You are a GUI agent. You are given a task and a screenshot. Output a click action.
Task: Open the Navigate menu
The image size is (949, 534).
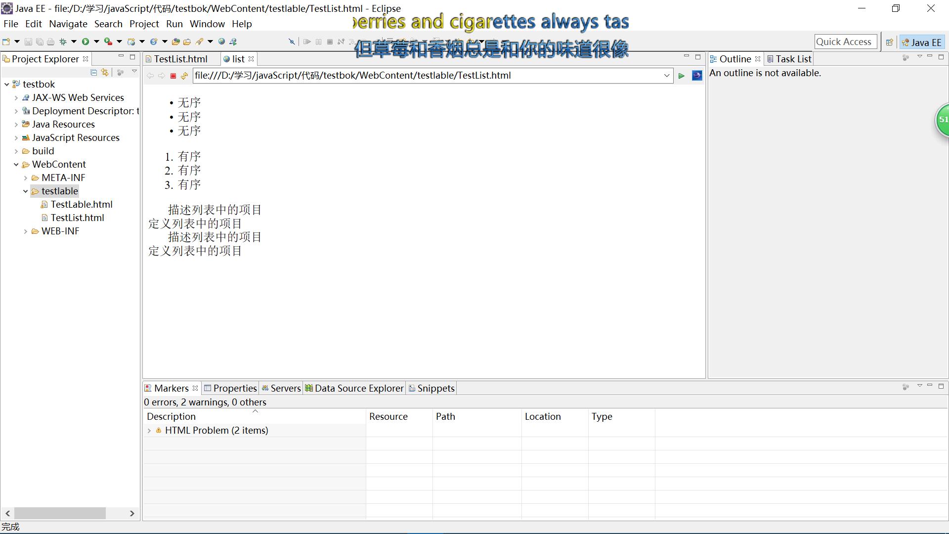click(x=68, y=24)
